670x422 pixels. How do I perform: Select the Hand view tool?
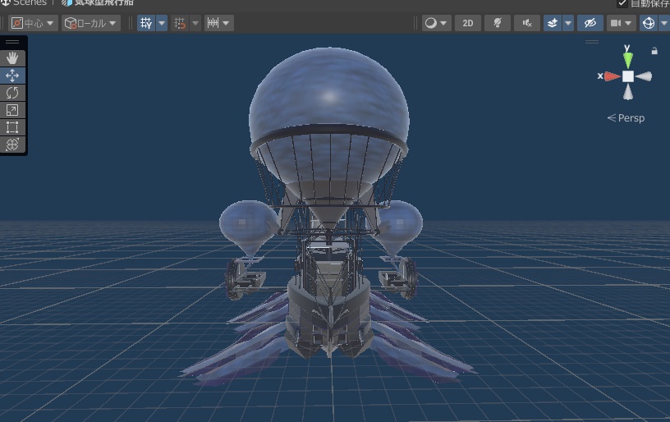pos(12,58)
